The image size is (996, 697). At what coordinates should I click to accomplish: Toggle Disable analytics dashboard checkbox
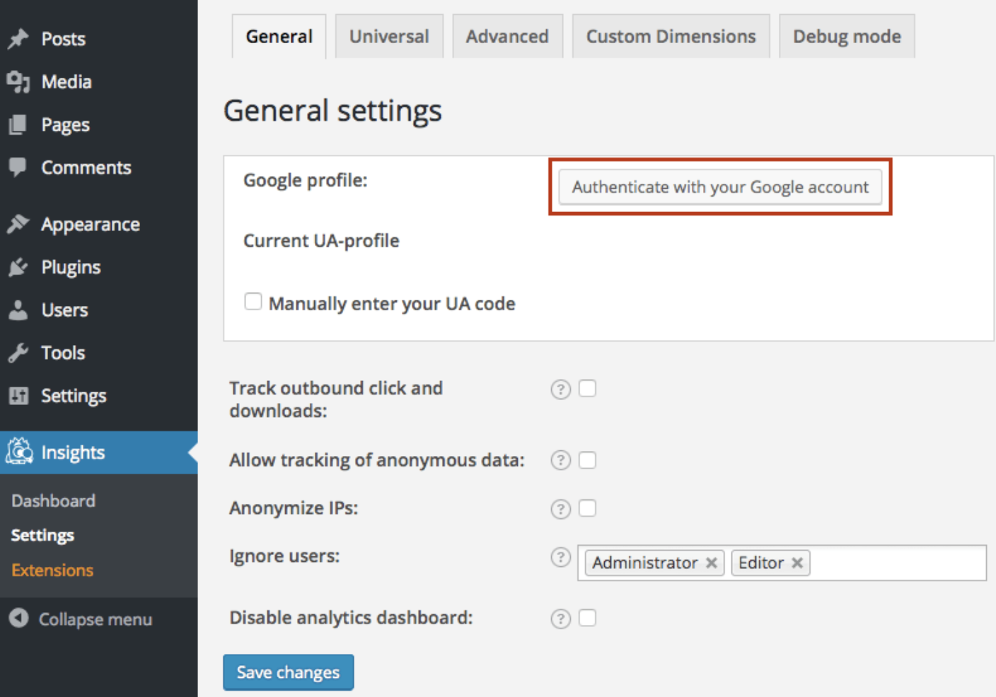[x=587, y=618]
